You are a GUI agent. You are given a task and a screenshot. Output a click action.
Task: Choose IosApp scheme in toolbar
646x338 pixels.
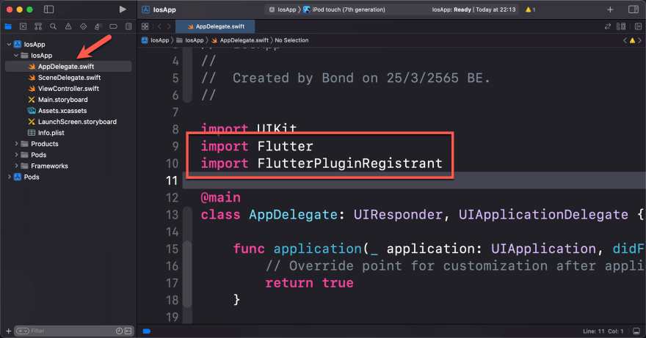click(x=283, y=10)
